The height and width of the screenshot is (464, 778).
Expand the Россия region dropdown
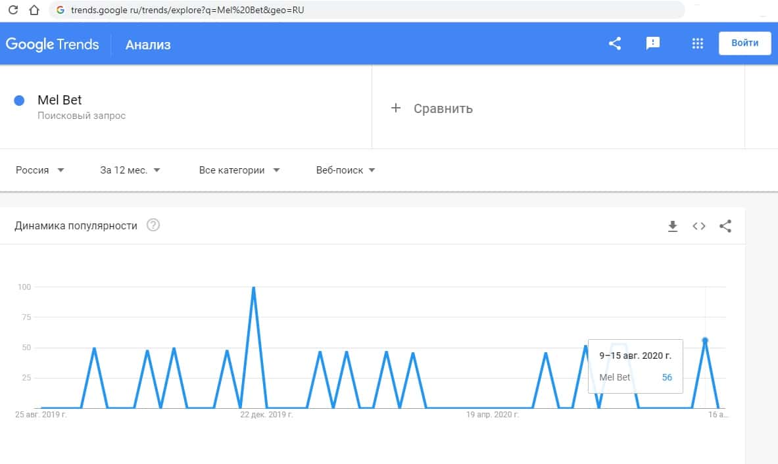(40, 170)
